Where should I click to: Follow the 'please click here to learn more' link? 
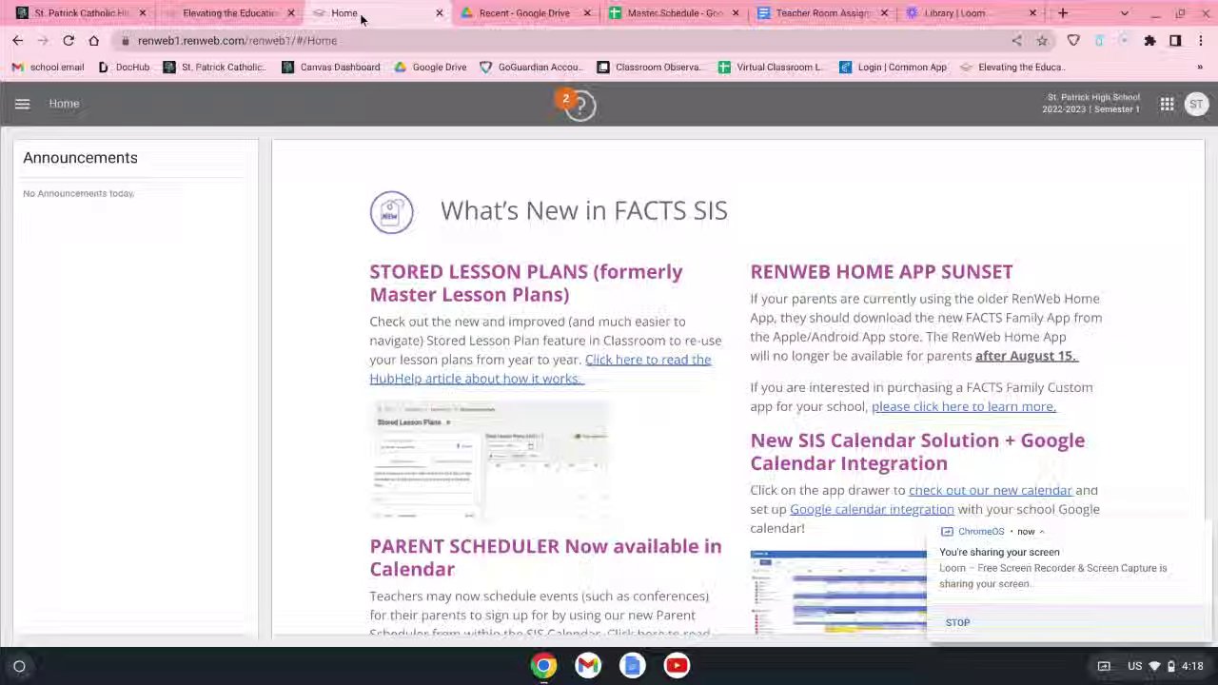964,407
